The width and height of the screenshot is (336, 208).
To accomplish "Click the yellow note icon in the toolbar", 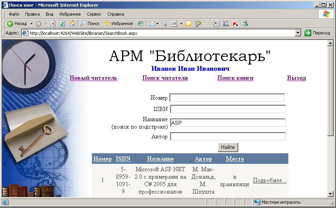I will [x=189, y=23].
